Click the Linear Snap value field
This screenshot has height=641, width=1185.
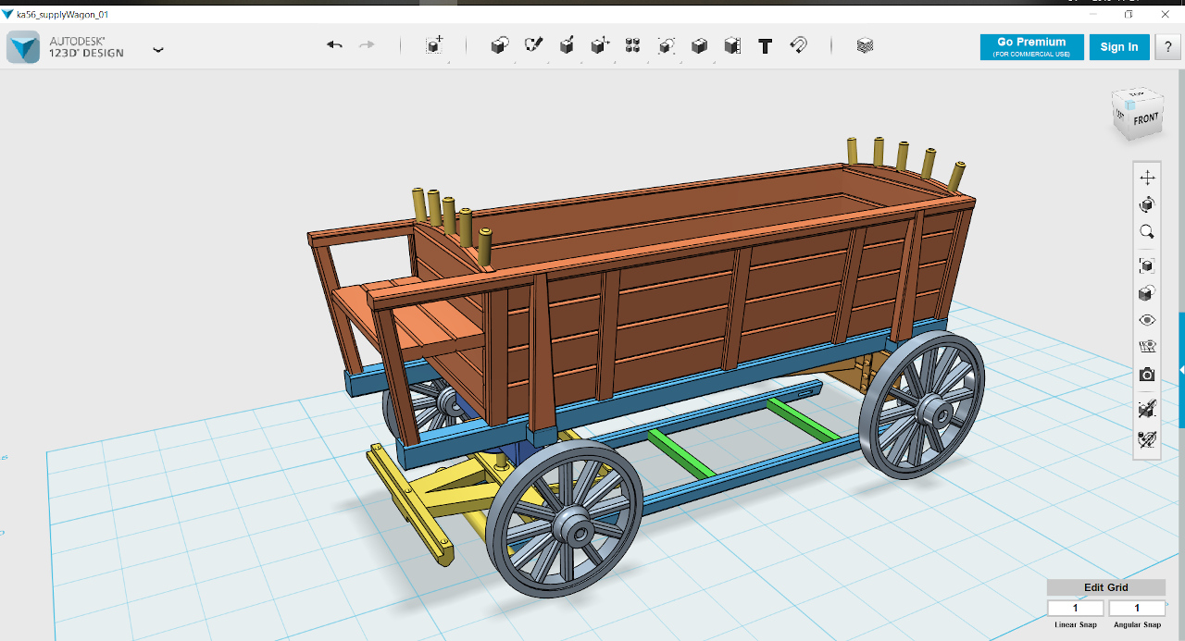pos(1076,608)
